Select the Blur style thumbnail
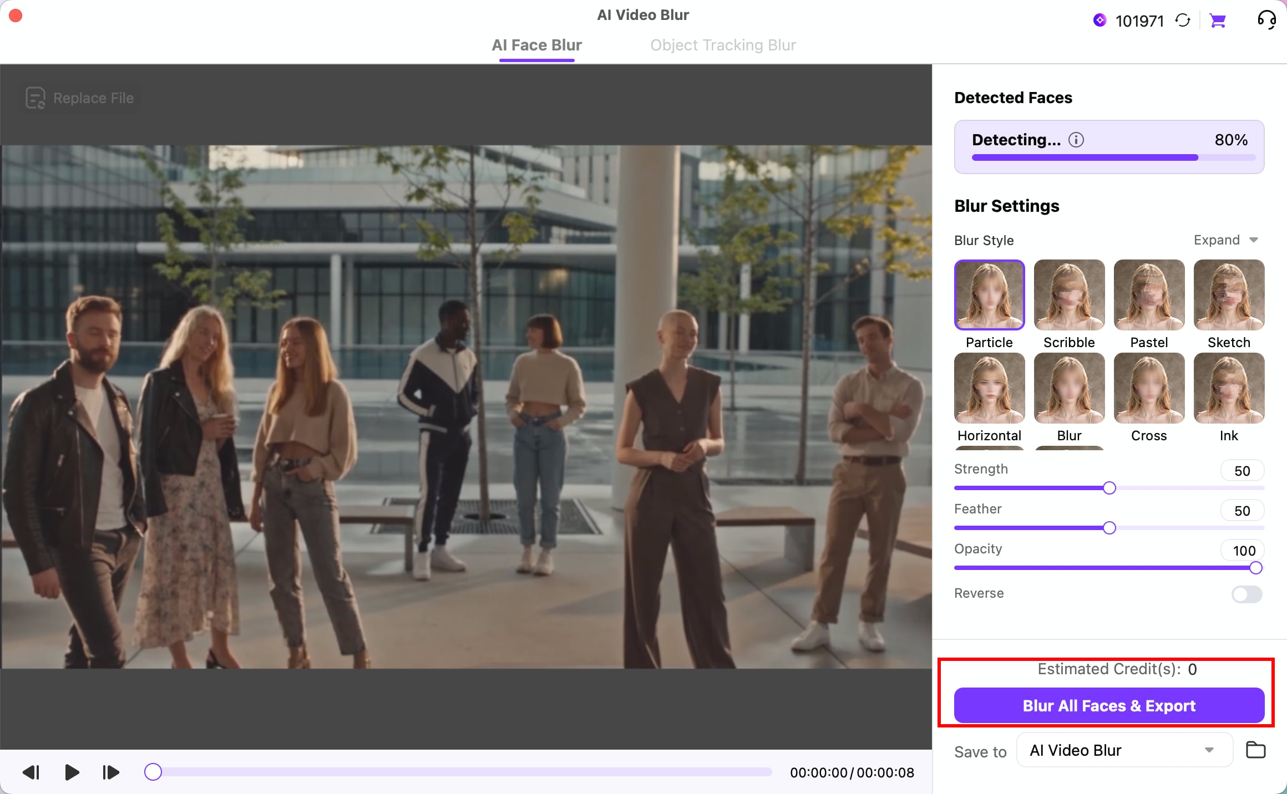 click(x=1069, y=388)
